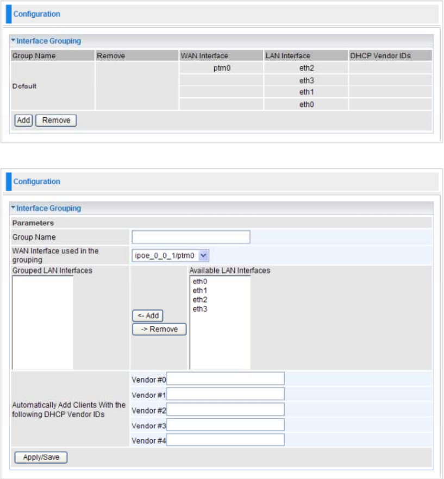
Task: Click the Default group name cell
Action: point(53,86)
